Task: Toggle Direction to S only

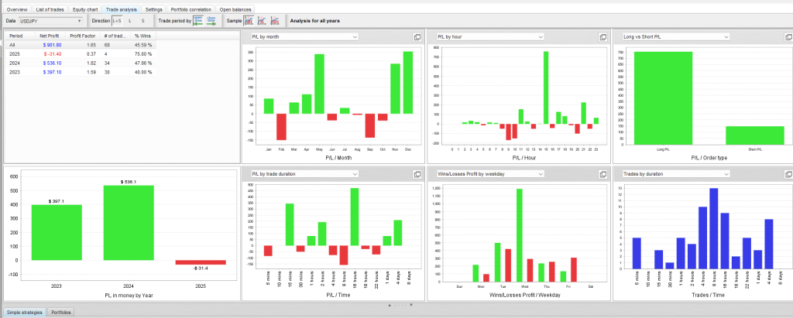Action: pyautogui.click(x=142, y=20)
